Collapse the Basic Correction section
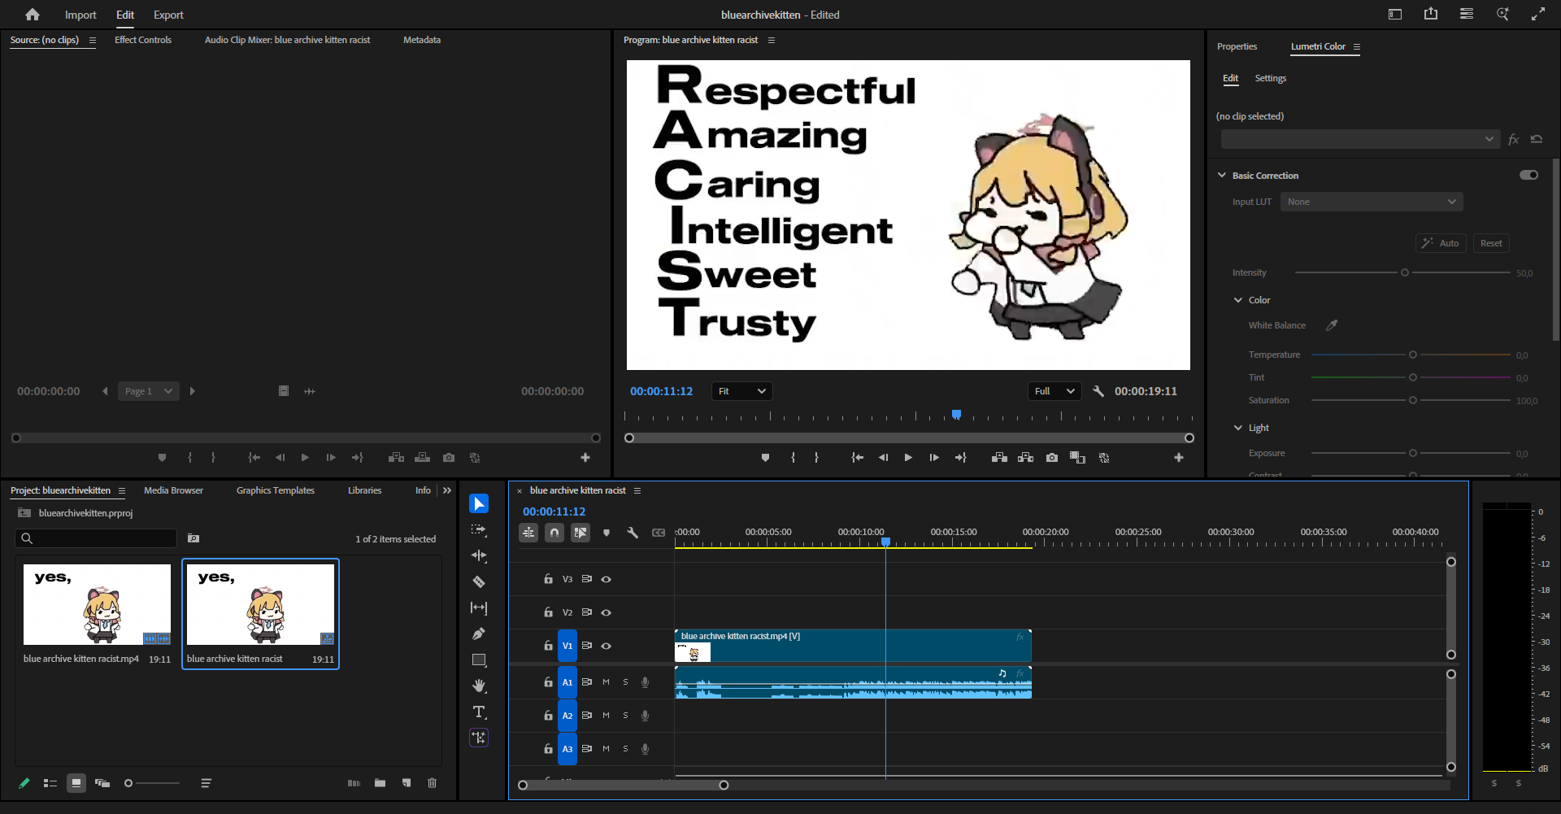 point(1221,175)
